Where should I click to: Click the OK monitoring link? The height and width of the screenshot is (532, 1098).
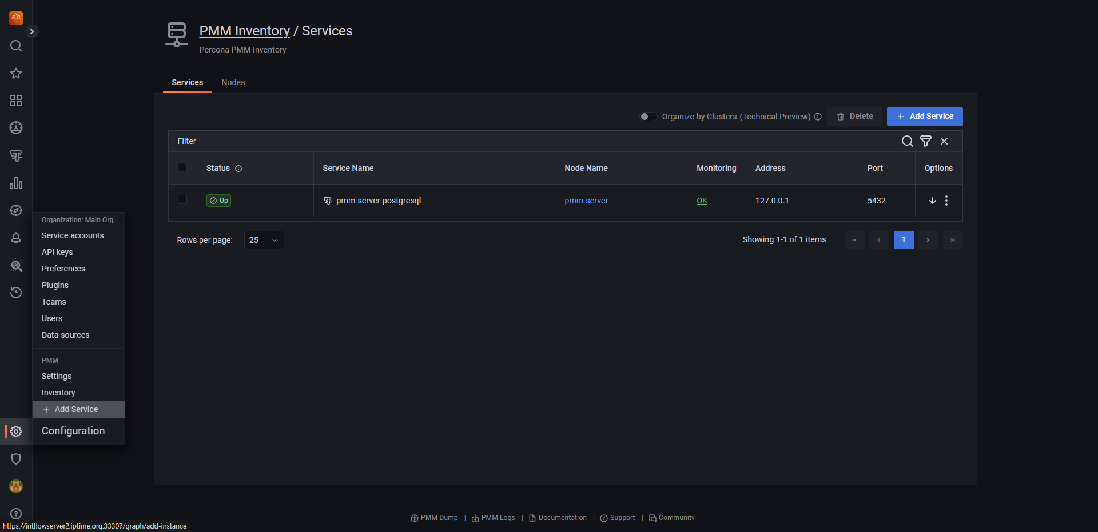pos(702,201)
